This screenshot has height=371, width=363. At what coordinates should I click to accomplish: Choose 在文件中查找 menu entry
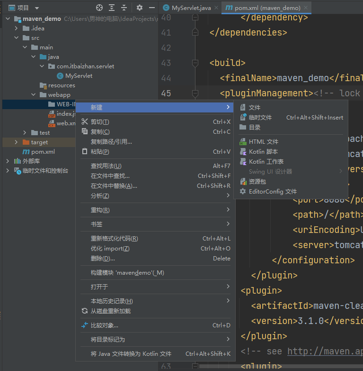tap(155, 176)
